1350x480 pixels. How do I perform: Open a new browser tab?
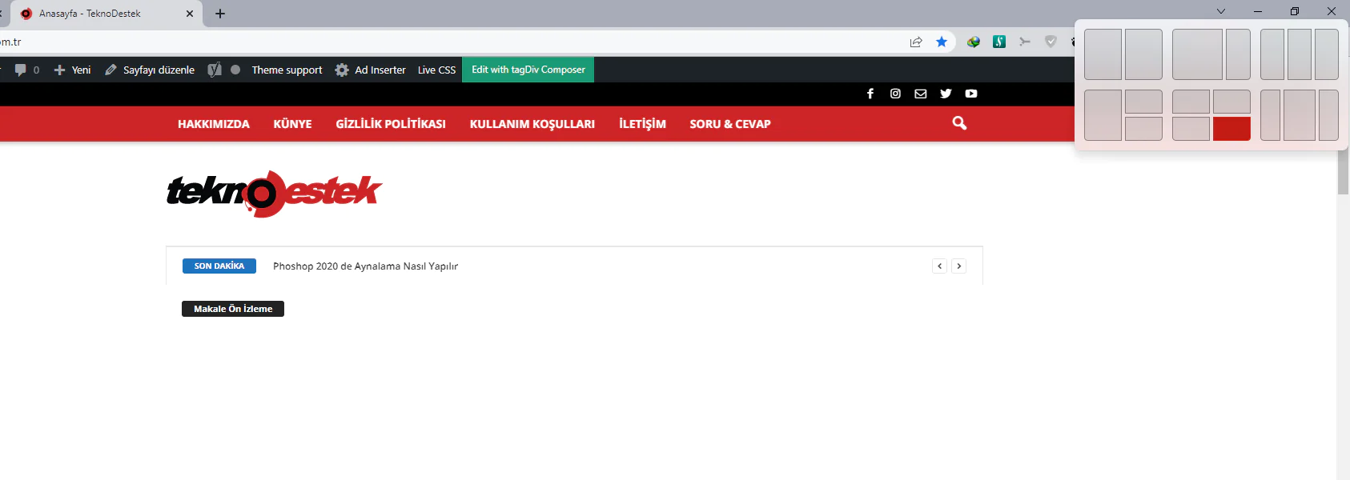click(x=220, y=14)
